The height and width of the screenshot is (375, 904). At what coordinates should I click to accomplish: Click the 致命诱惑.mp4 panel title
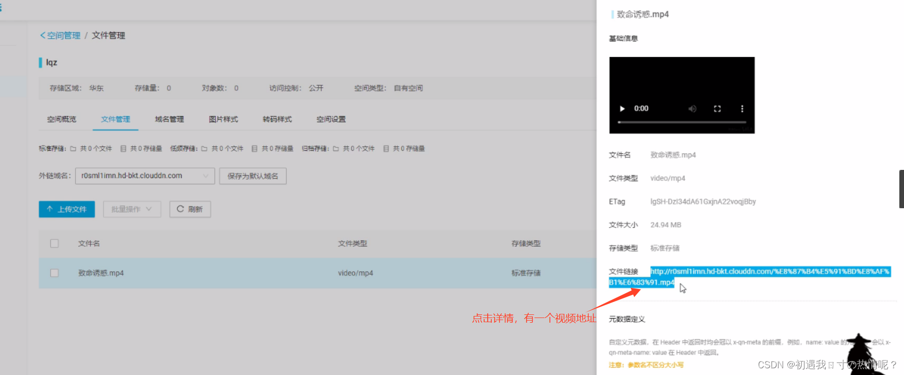click(x=643, y=15)
